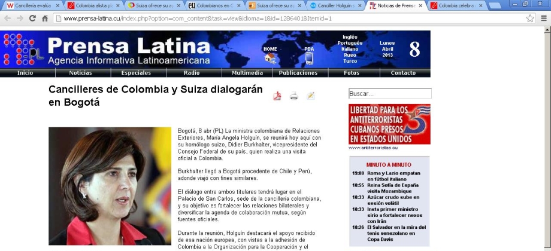Screen dimensions: 551x251
Task: Open Chrome menu hamburger icon
Action: (544, 19)
